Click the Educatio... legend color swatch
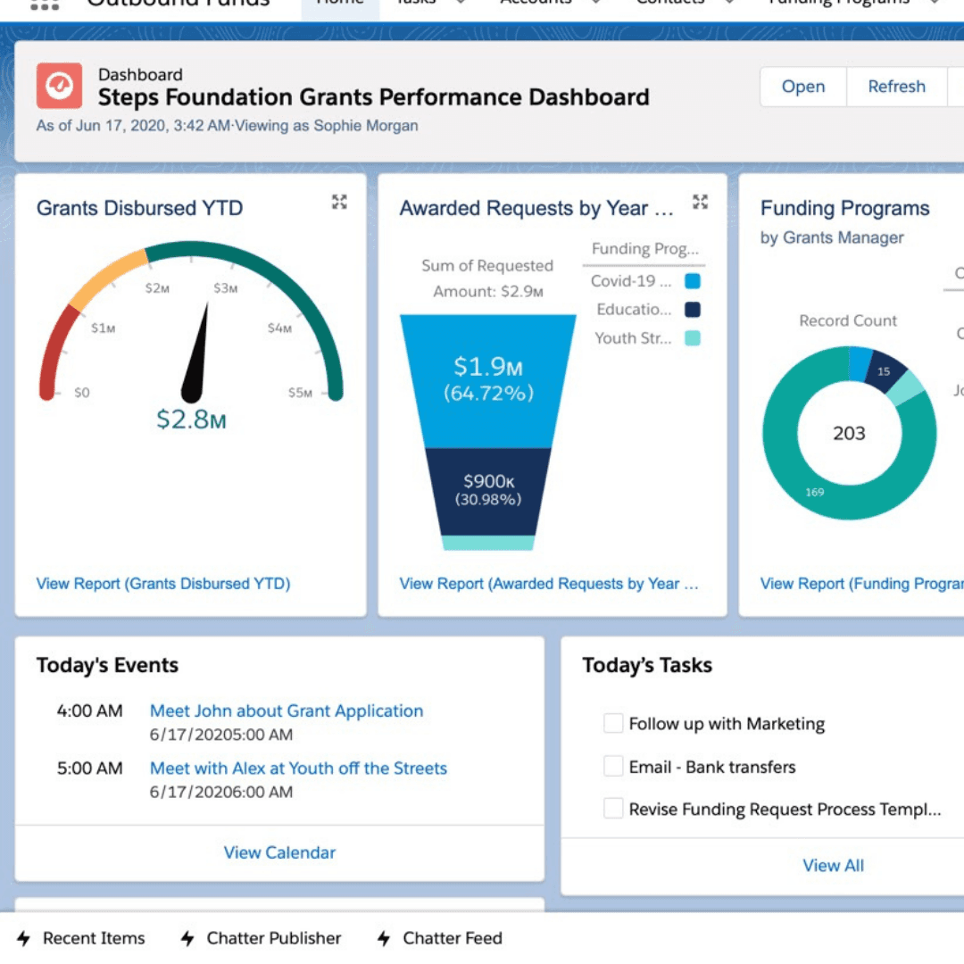 [x=693, y=309]
